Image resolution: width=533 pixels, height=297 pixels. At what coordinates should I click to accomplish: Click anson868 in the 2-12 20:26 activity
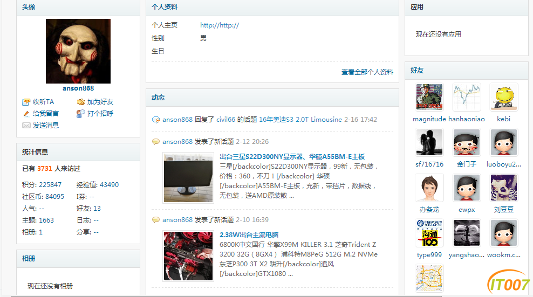point(177,142)
